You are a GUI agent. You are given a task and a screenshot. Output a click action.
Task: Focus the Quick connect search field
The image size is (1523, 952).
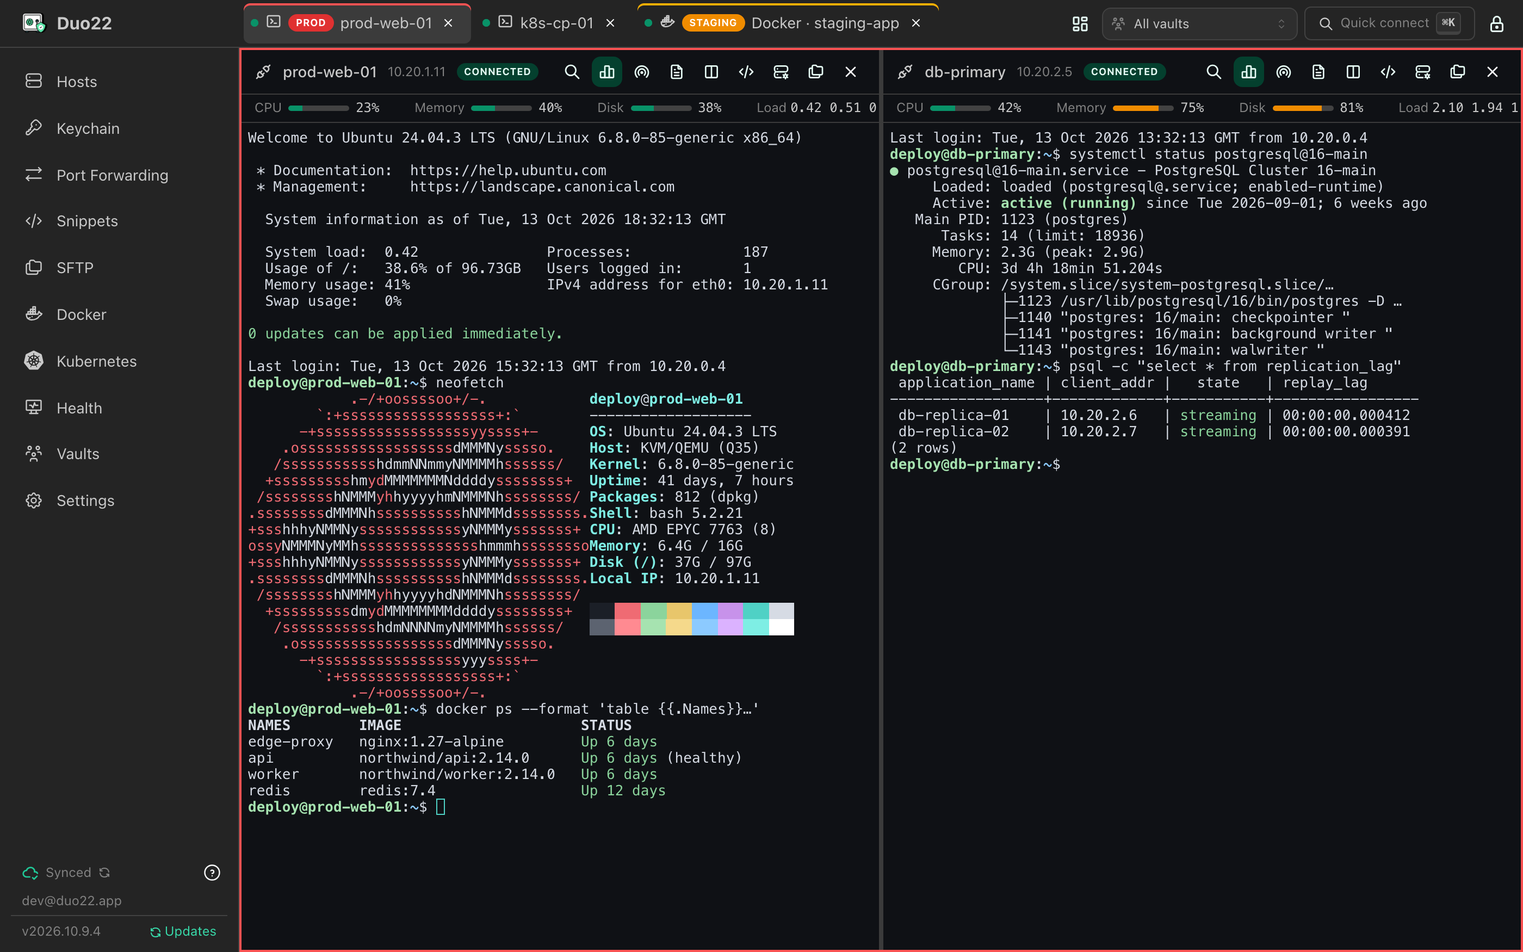[x=1389, y=24]
